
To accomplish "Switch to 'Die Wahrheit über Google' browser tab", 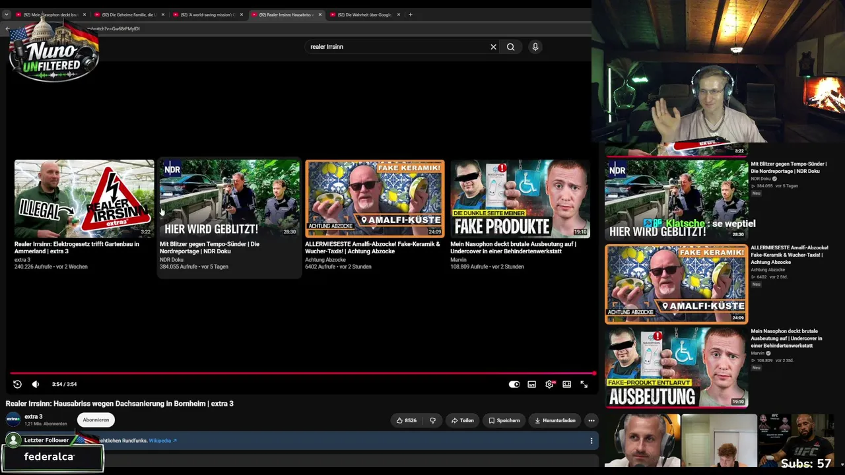I will pyautogui.click(x=364, y=15).
